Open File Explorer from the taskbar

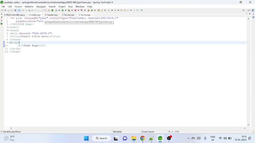click(x=134, y=138)
